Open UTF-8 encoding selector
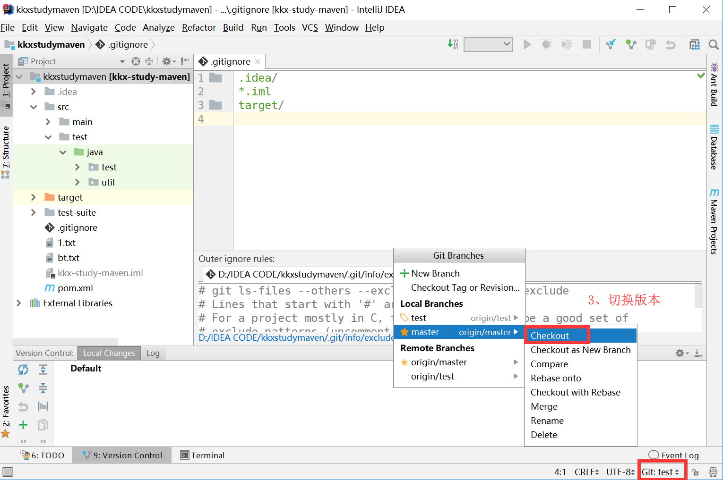Image resolution: width=723 pixels, height=480 pixels. (620, 472)
